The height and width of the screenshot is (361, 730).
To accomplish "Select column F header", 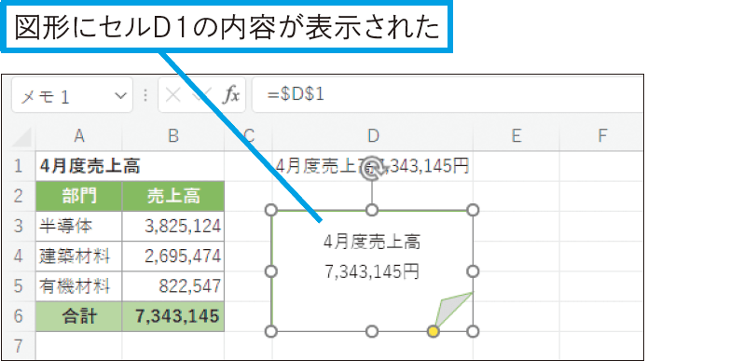I will [601, 136].
